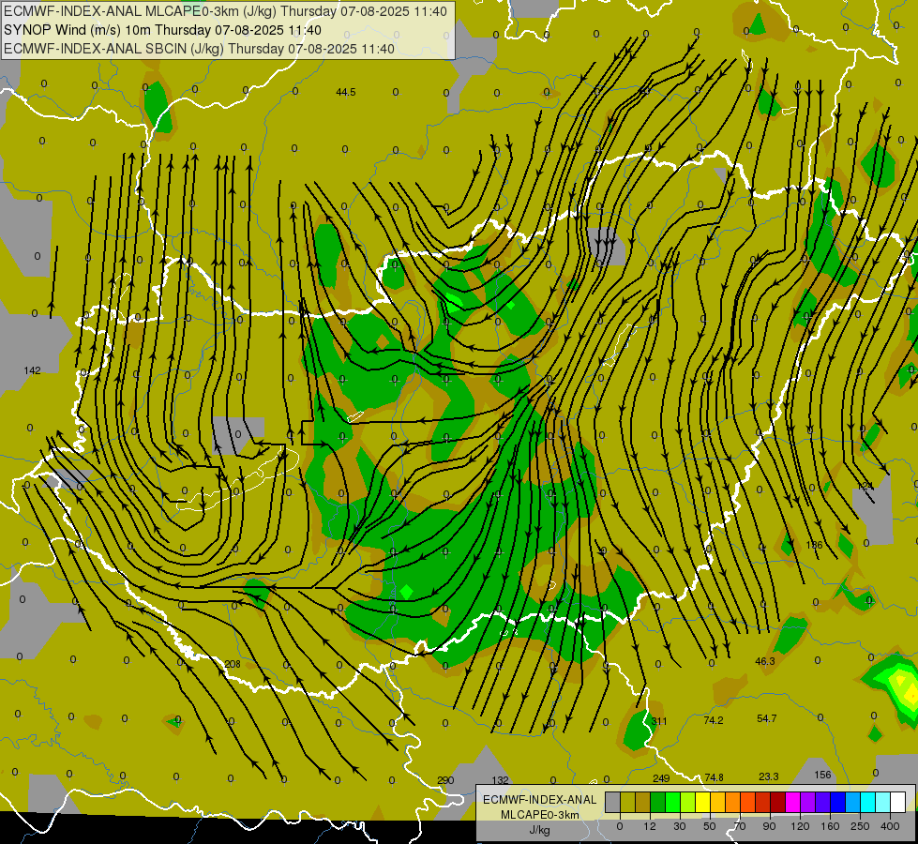Viewport: 918px width, 844px height.
Task: Click the dark green legend swatch at 12
Action: [658, 802]
